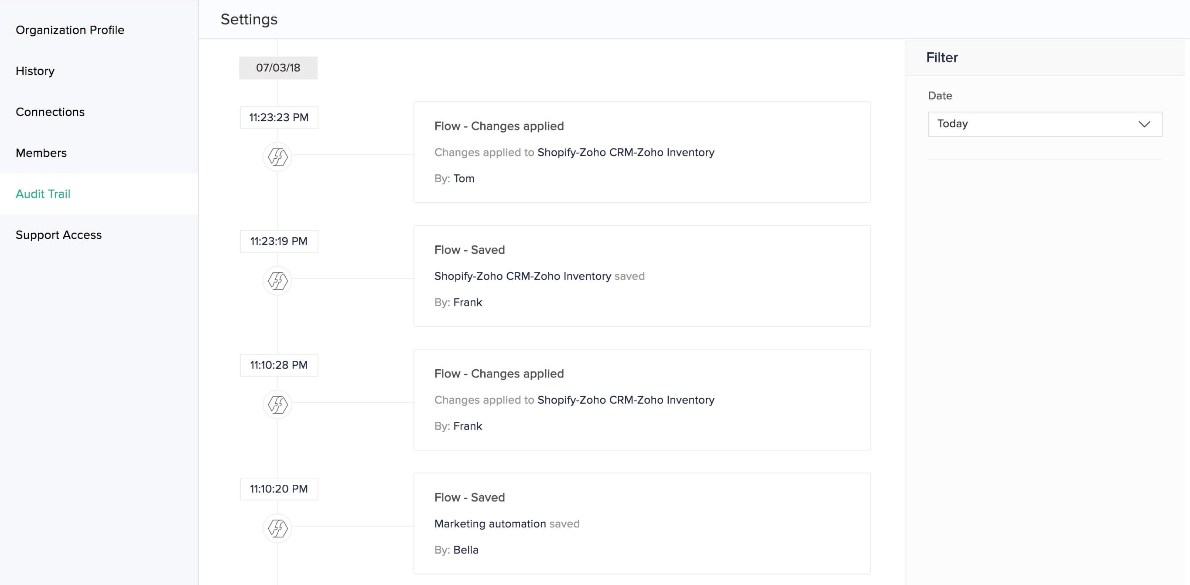Open Support Access settings
This screenshot has width=1190, height=585.
[58, 235]
